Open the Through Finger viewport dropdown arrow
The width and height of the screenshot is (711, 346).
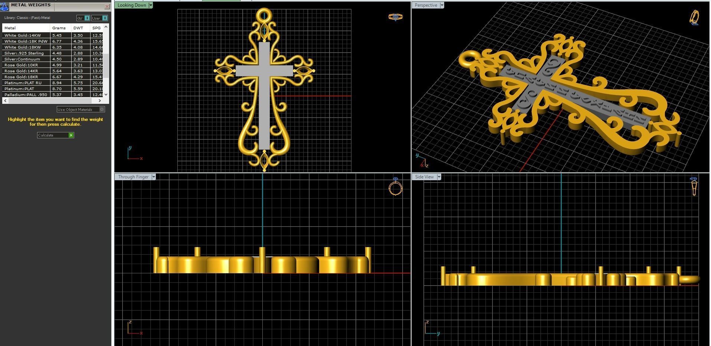154,177
